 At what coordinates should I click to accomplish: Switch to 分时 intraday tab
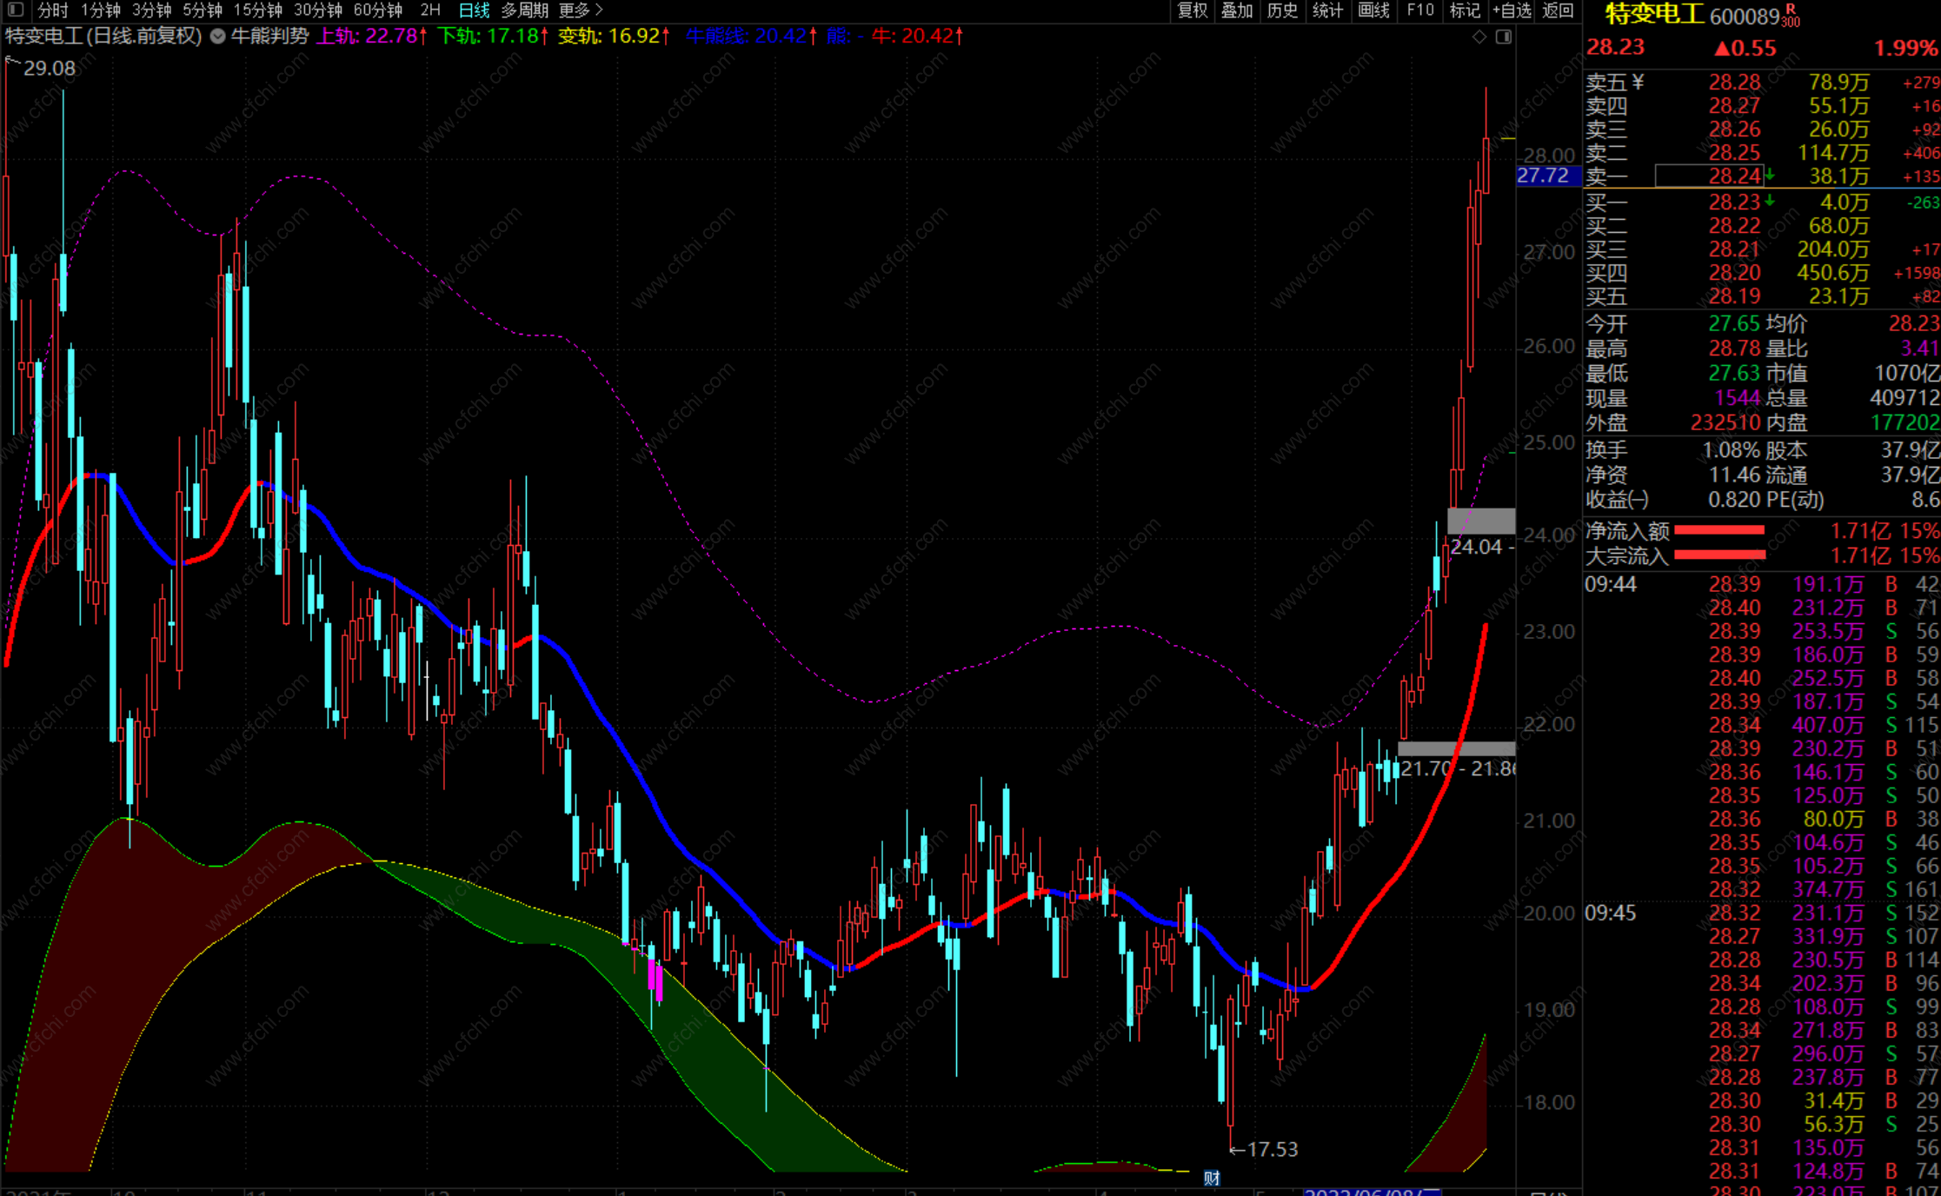pos(52,10)
